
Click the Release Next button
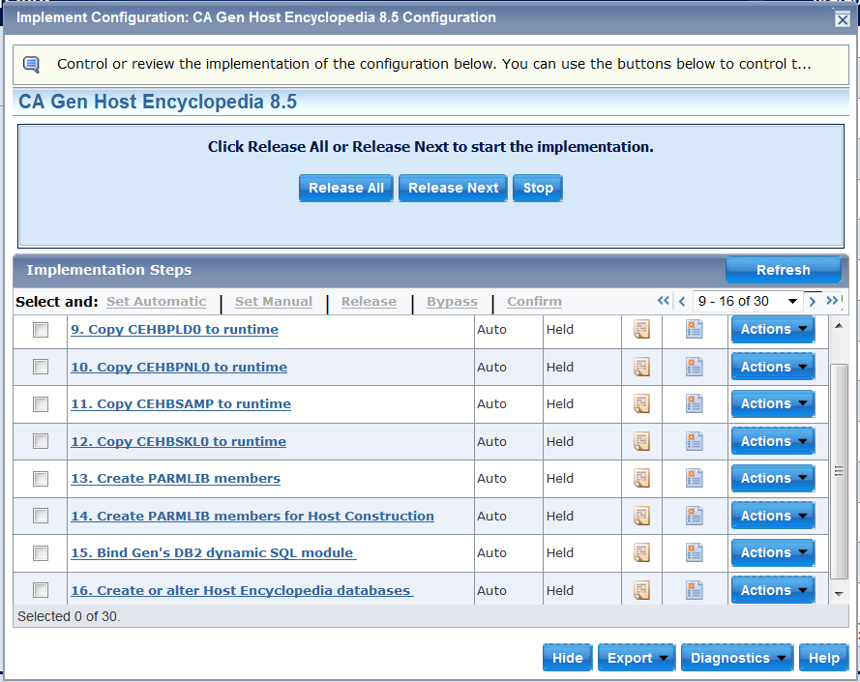coord(453,189)
